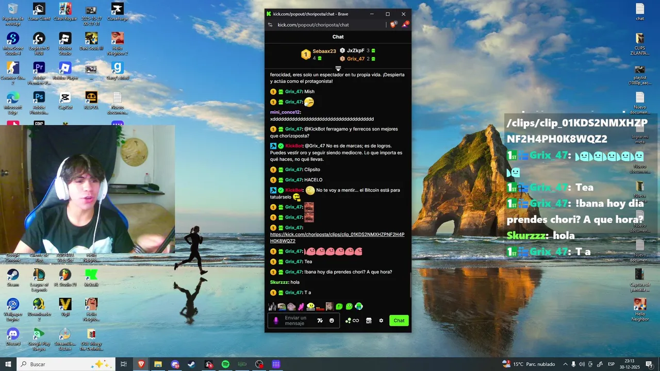The width and height of the screenshot is (660, 371).
Task: Open the smiley emoji picker in chat
Action: pos(332,321)
